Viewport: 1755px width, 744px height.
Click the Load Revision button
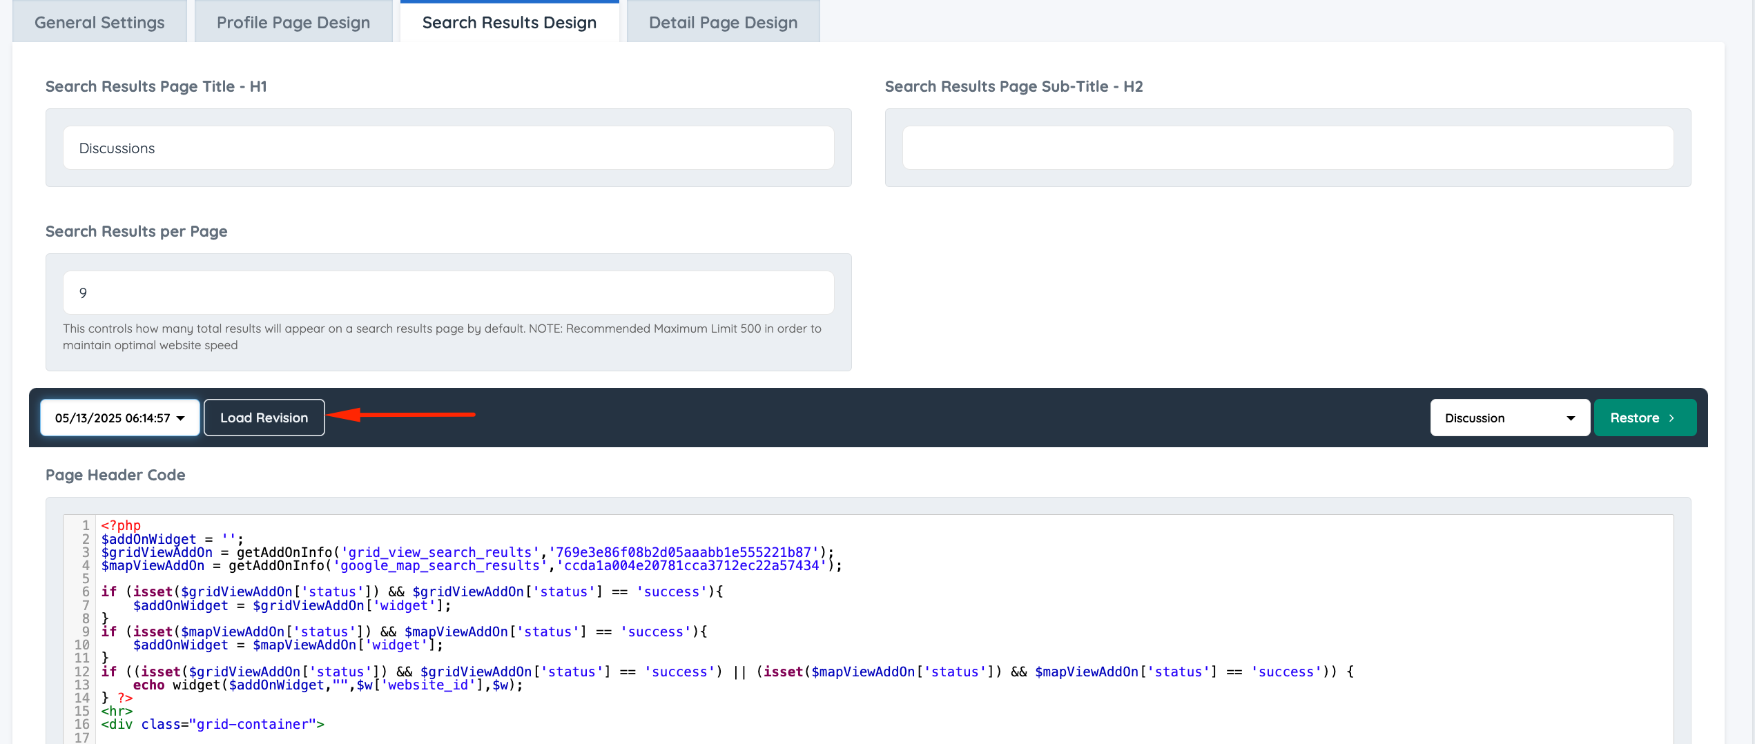[x=264, y=418]
